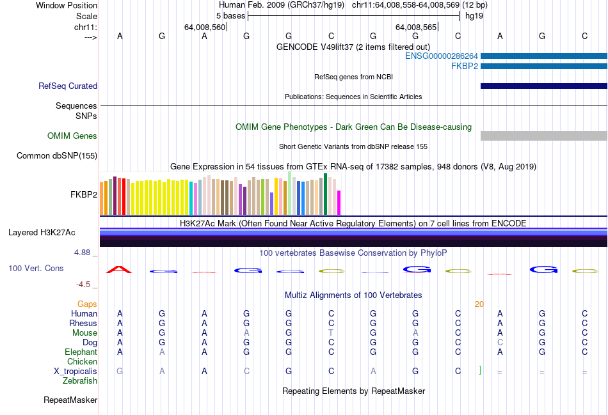This screenshot has height=415, width=608.
Task: Click the Layered H3K27Ac signal band
Action: point(353,237)
